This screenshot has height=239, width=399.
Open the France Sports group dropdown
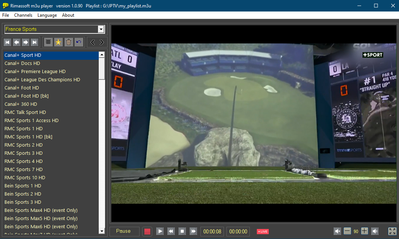(101, 29)
